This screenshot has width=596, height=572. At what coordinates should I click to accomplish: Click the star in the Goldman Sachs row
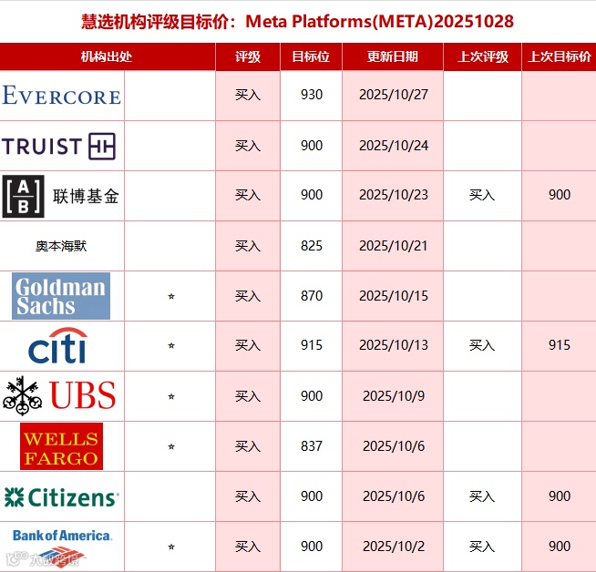coord(171,296)
